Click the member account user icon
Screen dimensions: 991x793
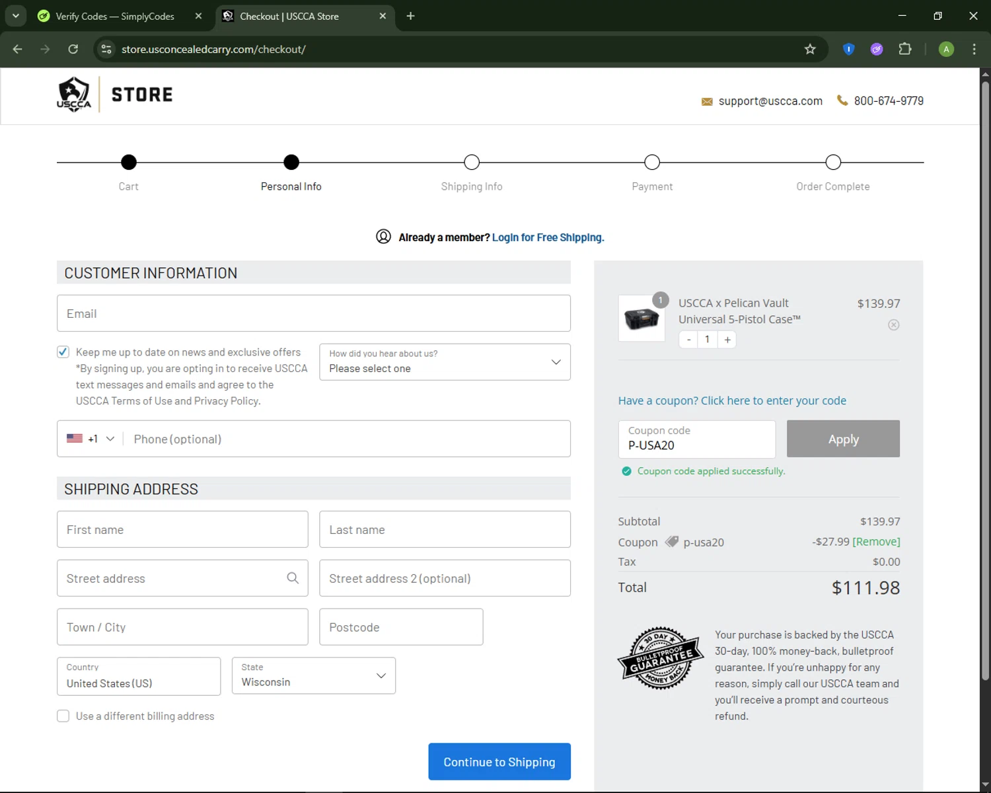click(x=383, y=237)
